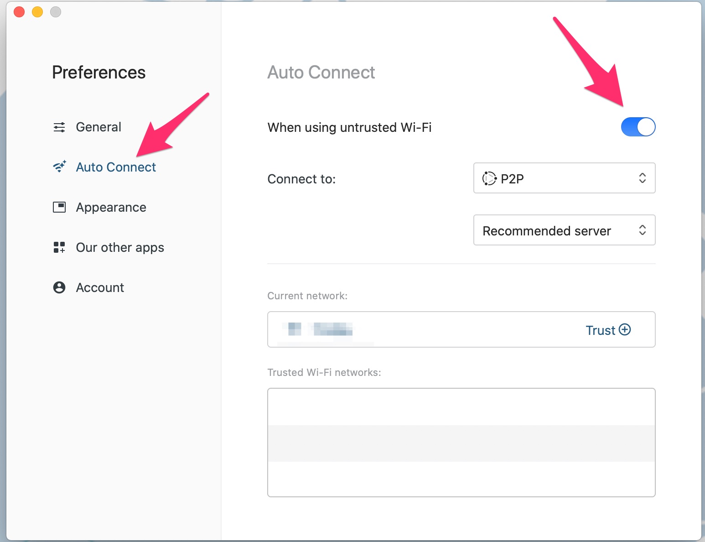Click the P2P dropdown chevron arrows
The image size is (705, 542).
click(642, 178)
